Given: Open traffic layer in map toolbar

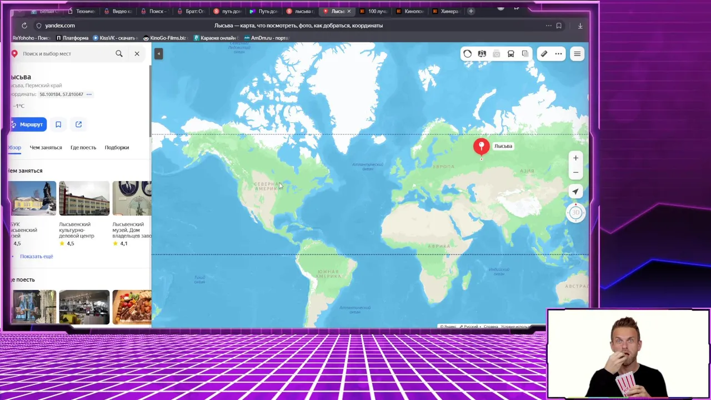Looking at the screenshot, I should click(x=468, y=54).
